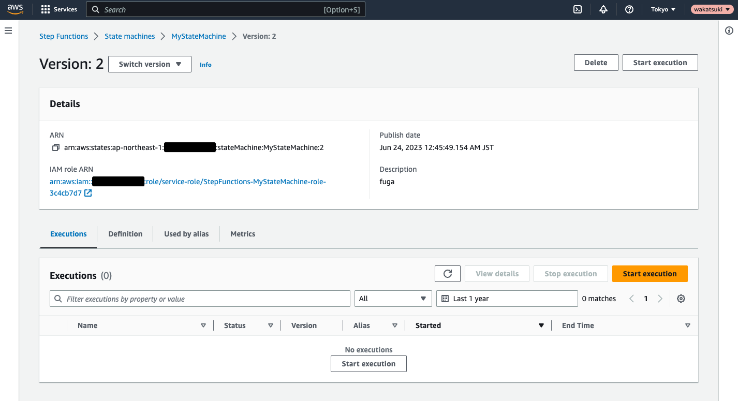
Task: Refresh the executions list
Action: coord(447,273)
